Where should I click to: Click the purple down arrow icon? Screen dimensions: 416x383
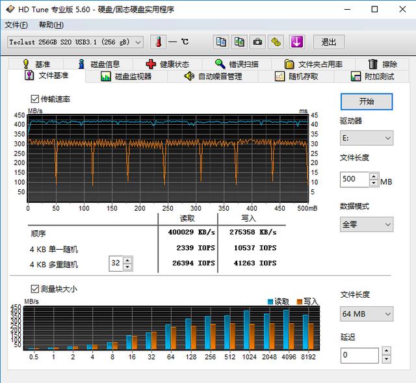[x=296, y=42]
